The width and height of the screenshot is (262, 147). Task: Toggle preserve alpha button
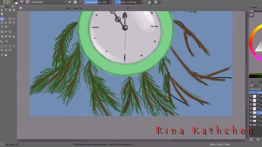(x=75, y=2)
